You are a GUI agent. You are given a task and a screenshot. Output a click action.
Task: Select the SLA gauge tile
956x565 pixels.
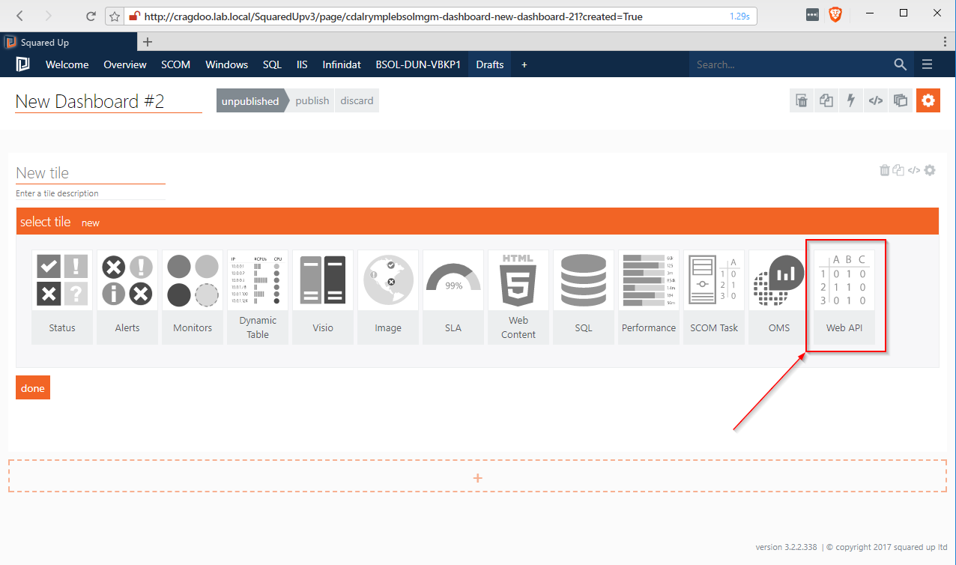(453, 297)
